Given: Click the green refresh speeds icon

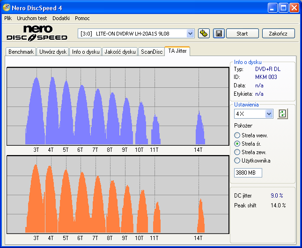Looking at the screenshot, I should pyautogui.click(x=282, y=113).
